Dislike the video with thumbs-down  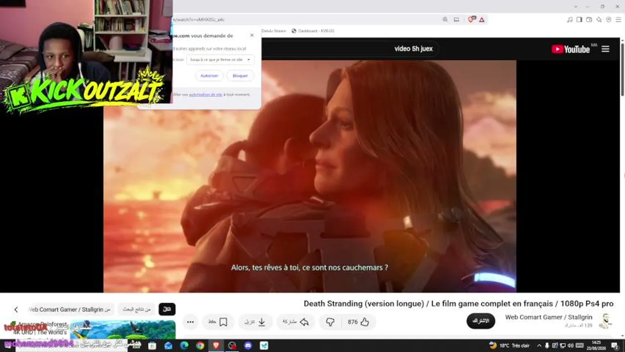(331, 322)
